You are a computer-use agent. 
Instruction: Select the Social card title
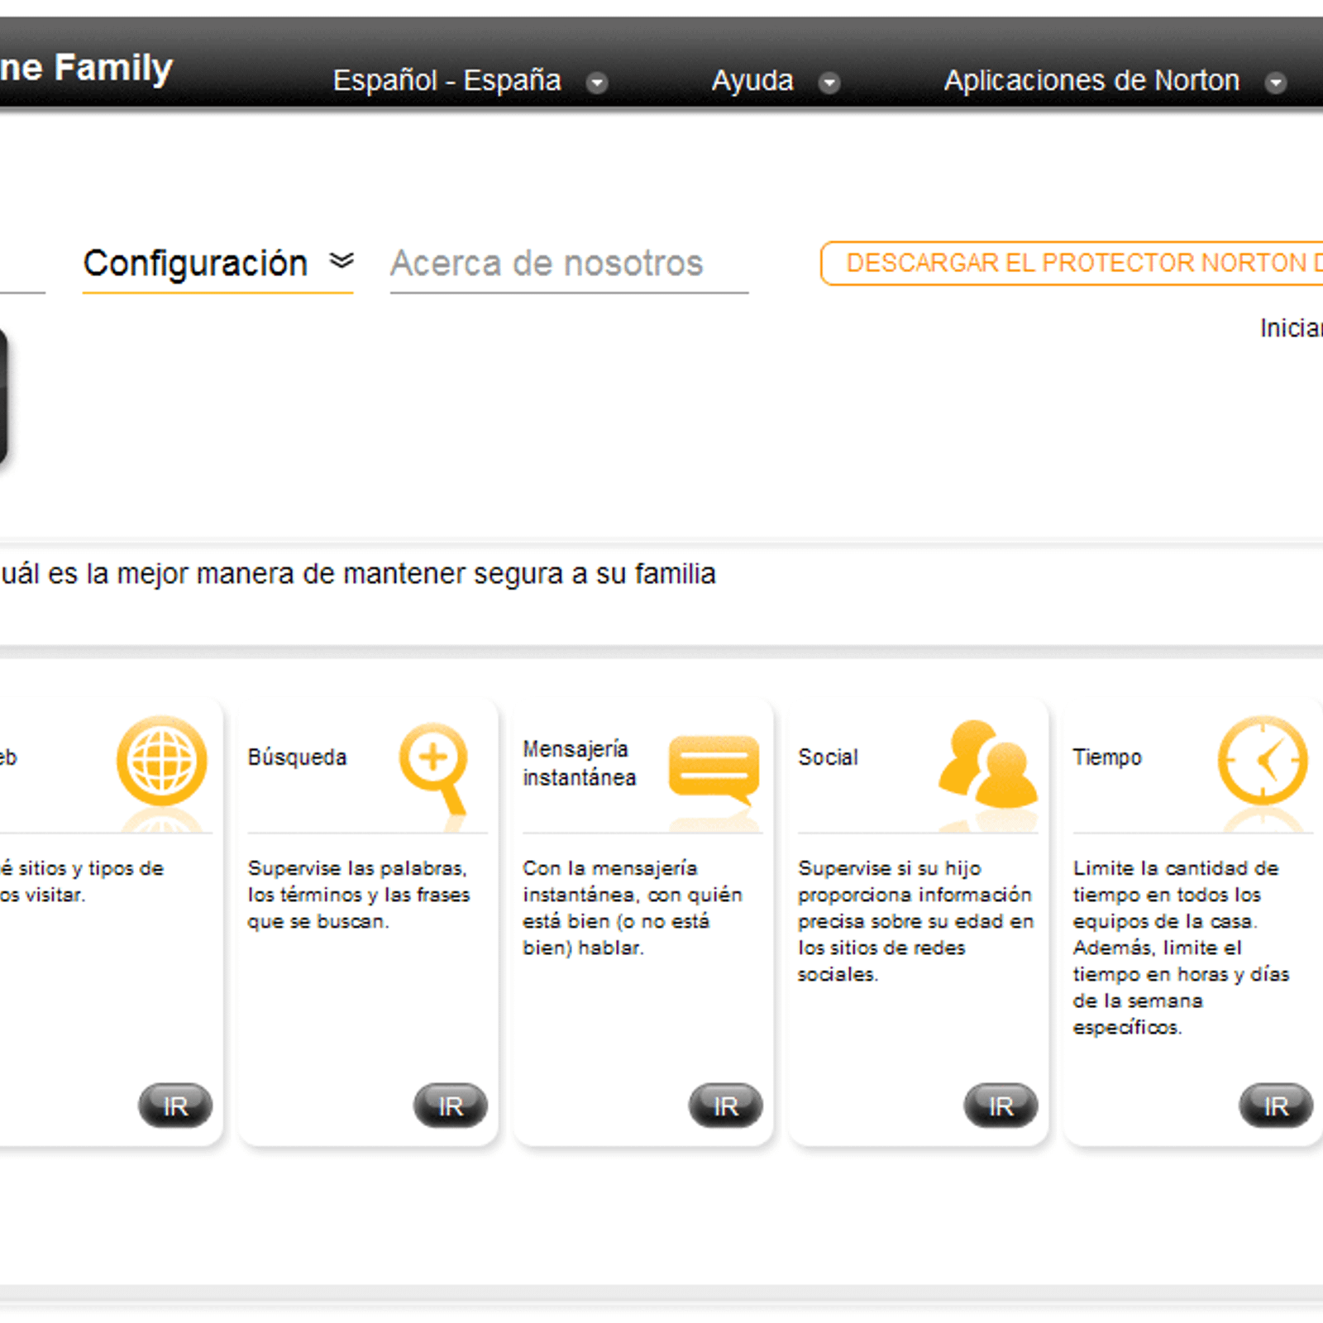[x=828, y=757]
